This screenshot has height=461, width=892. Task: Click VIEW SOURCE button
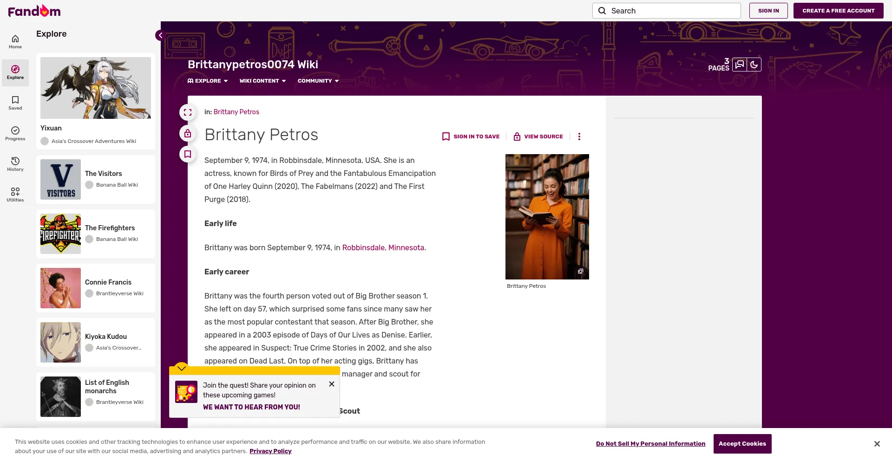tap(538, 136)
